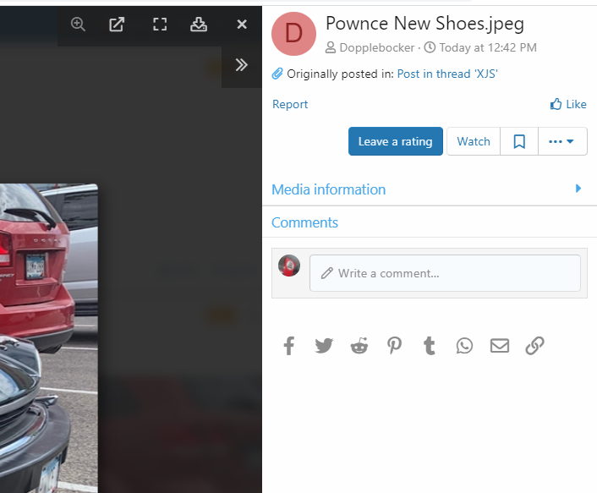Screen dimensions: 597x493
Task: Toggle fullscreen view icon
Action: click(159, 25)
